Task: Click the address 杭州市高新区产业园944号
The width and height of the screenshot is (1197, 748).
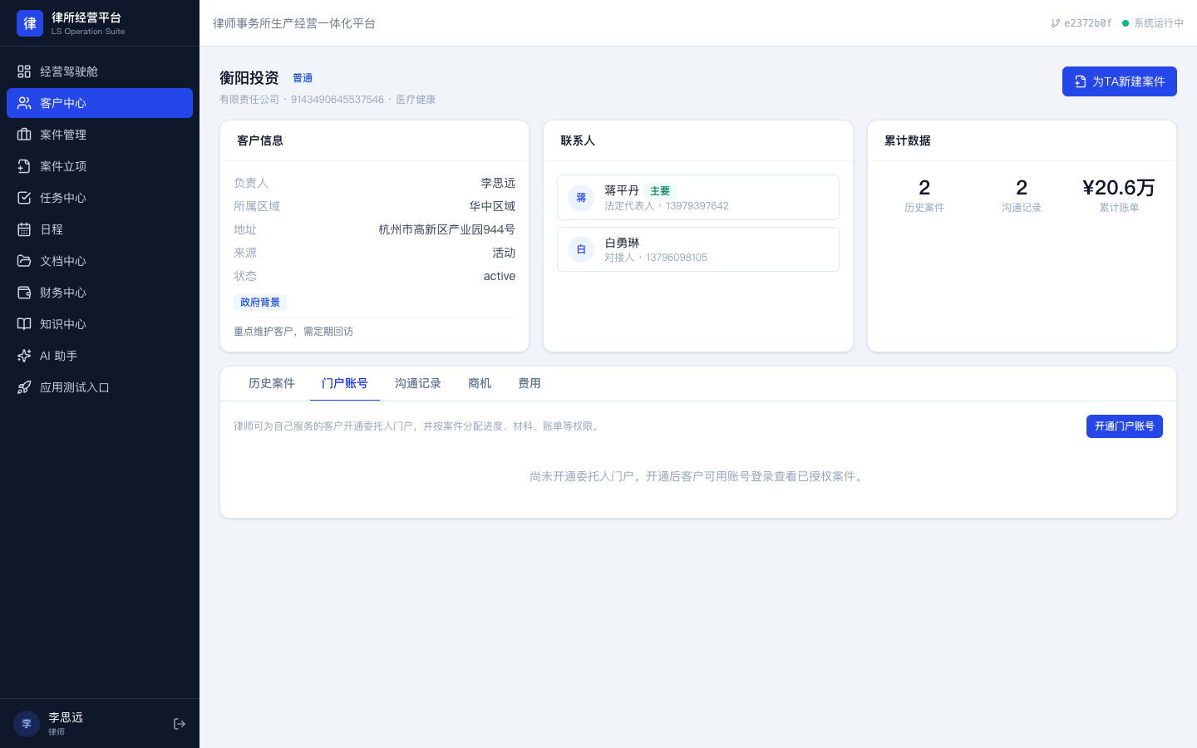Action: tap(447, 229)
